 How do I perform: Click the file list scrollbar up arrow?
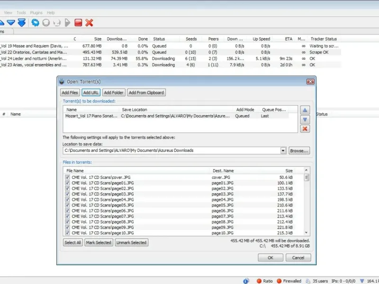coord(306,170)
